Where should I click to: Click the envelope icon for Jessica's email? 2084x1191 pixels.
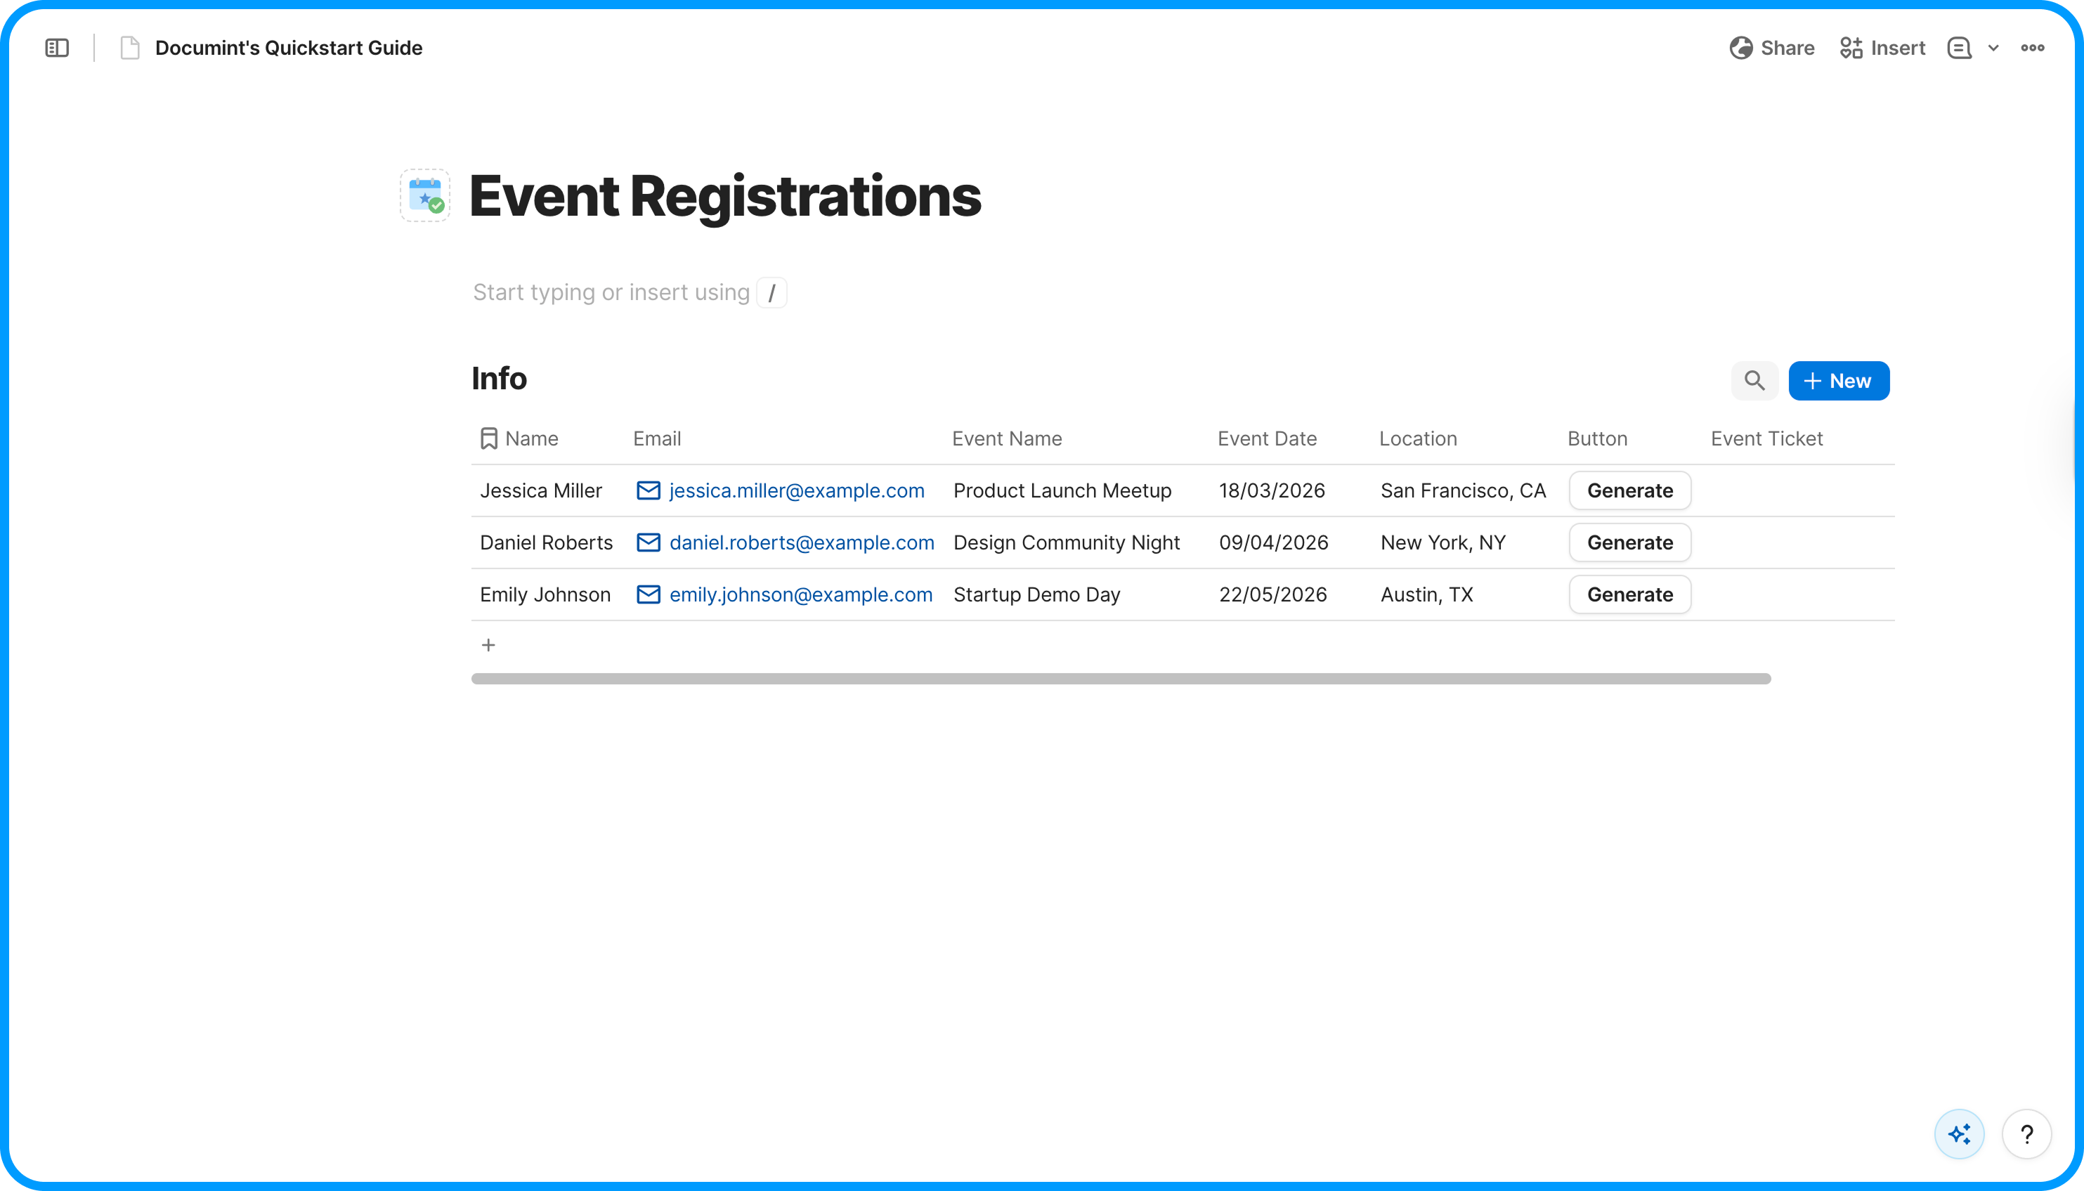tap(648, 490)
